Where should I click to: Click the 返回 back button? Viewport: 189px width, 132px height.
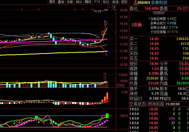[x=124, y=2]
